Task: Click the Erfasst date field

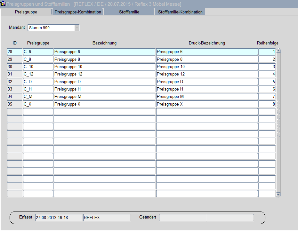Action: coord(59,218)
